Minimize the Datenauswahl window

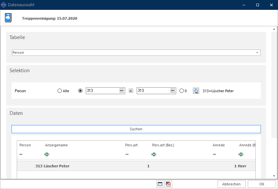coord(244,5)
